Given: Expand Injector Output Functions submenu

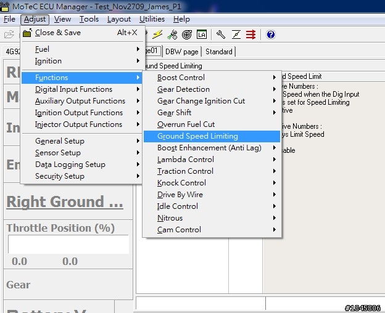Looking at the screenshot, I should click(82, 124).
